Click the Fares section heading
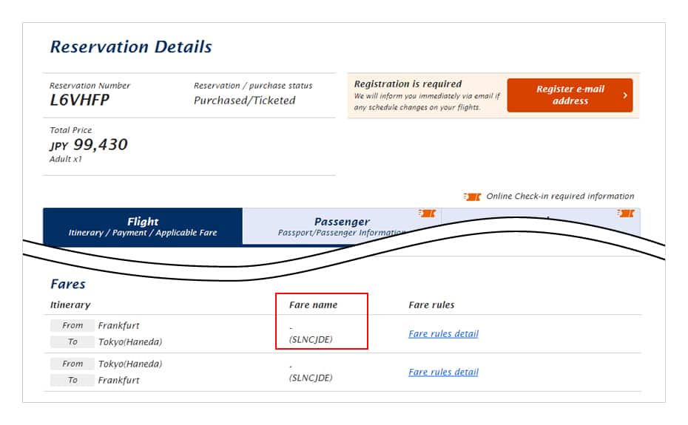688x425 pixels. pyautogui.click(x=68, y=285)
